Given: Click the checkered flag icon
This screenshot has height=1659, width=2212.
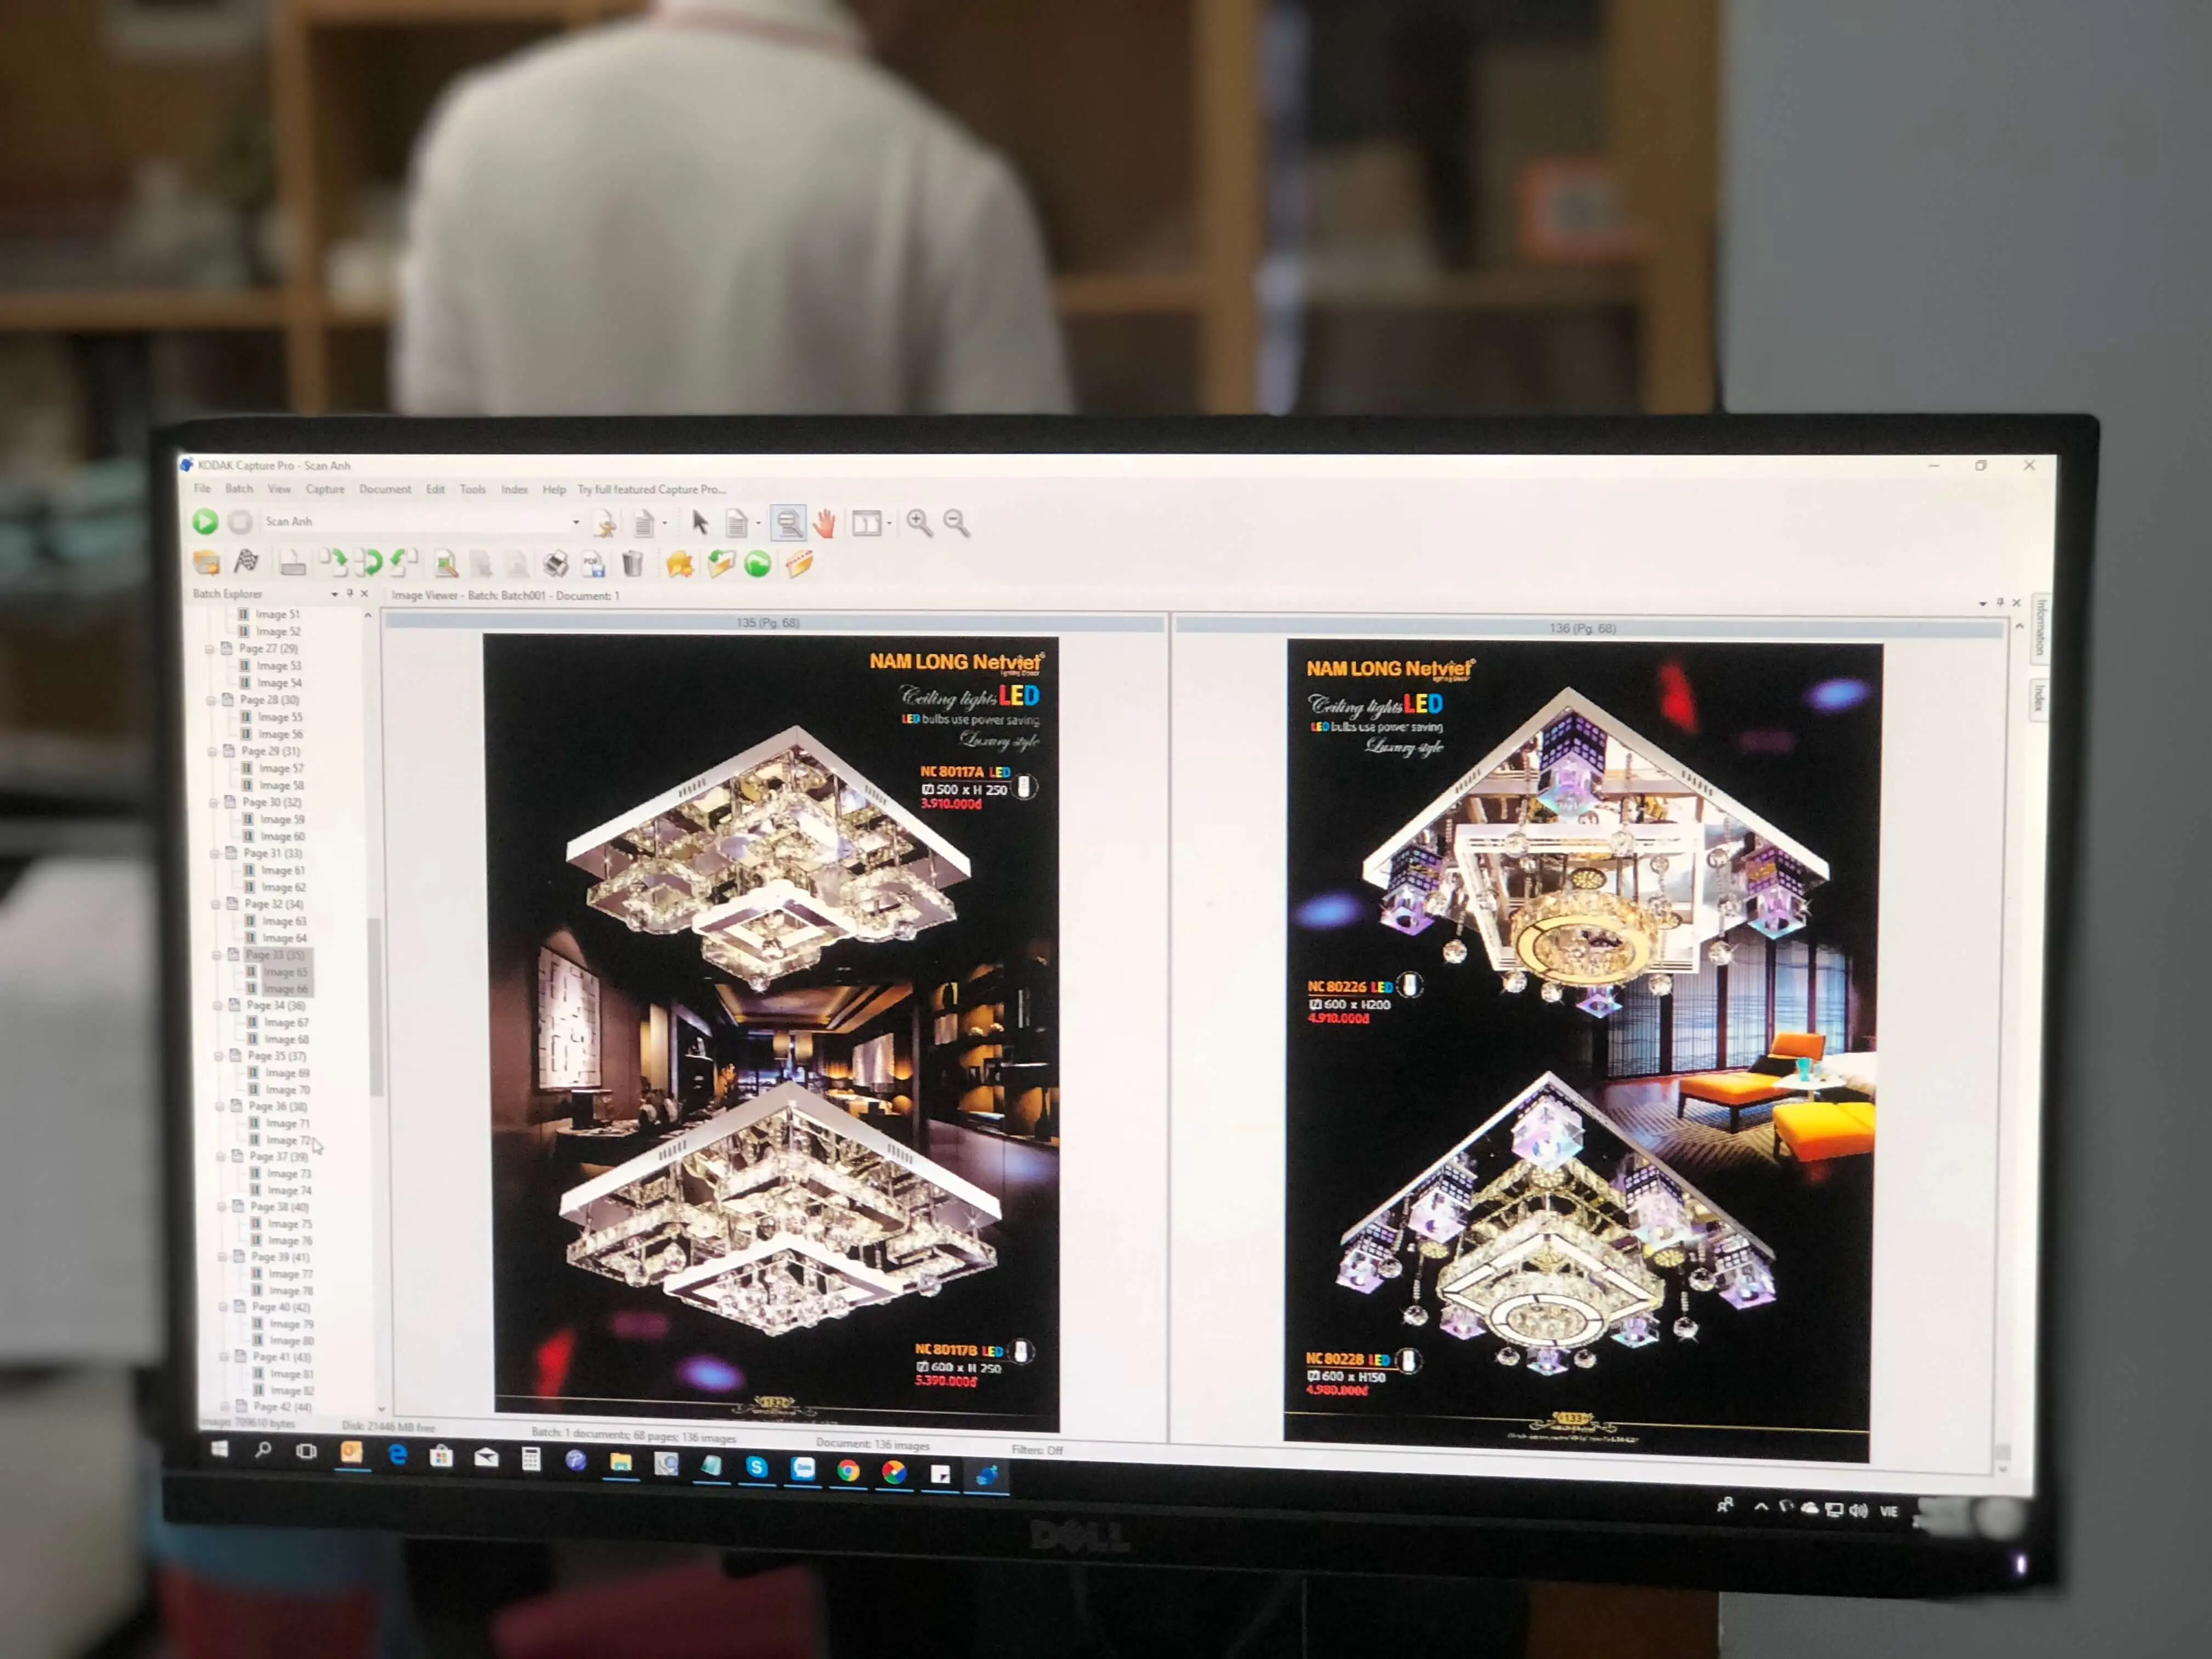Looking at the screenshot, I should click(x=246, y=562).
